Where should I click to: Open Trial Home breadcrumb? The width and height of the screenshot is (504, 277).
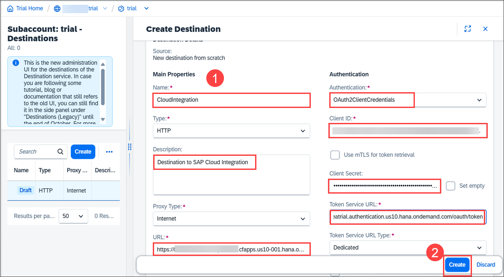click(x=29, y=8)
